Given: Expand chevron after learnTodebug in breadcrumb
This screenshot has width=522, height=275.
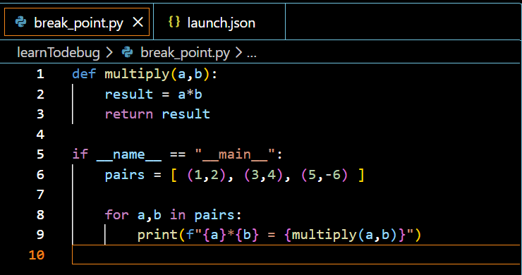Looking at the screenshot, I should (109, 53).
